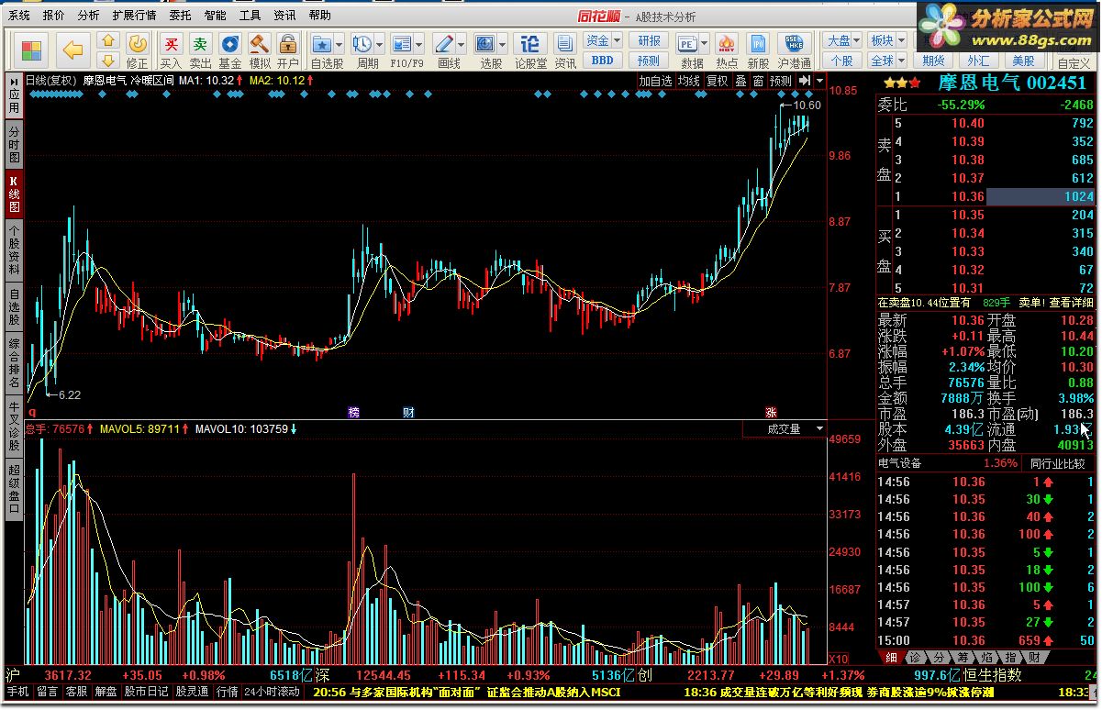Click the BBD button
The height and width of the screenshot is (710, 1102).
tap(602, 61)
